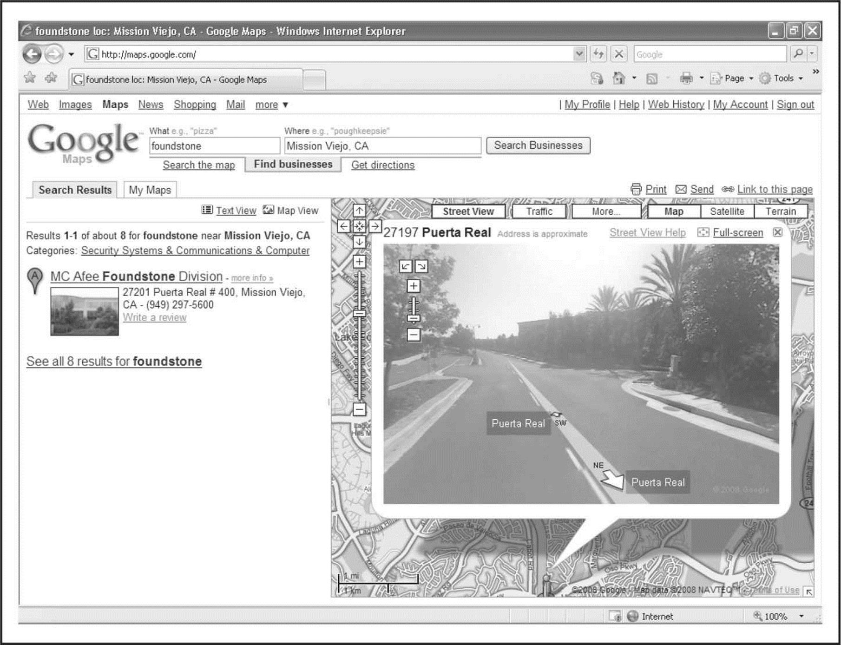Screen dimensions: 841x645
Task: Click the NE arrow to move along Puerta Real
Action: (x=612, y=479)
